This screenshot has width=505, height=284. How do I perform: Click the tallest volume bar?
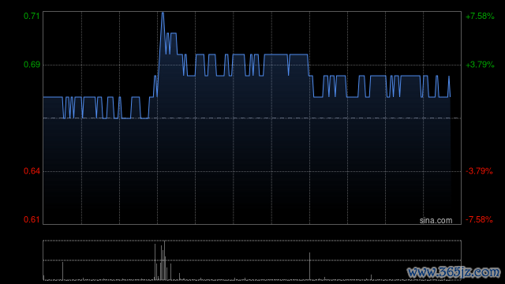point(164,260)
